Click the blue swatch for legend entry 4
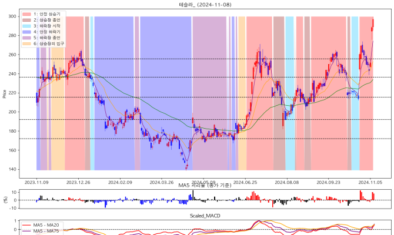The width and height of the screenshot is (394, 235). 27,31
